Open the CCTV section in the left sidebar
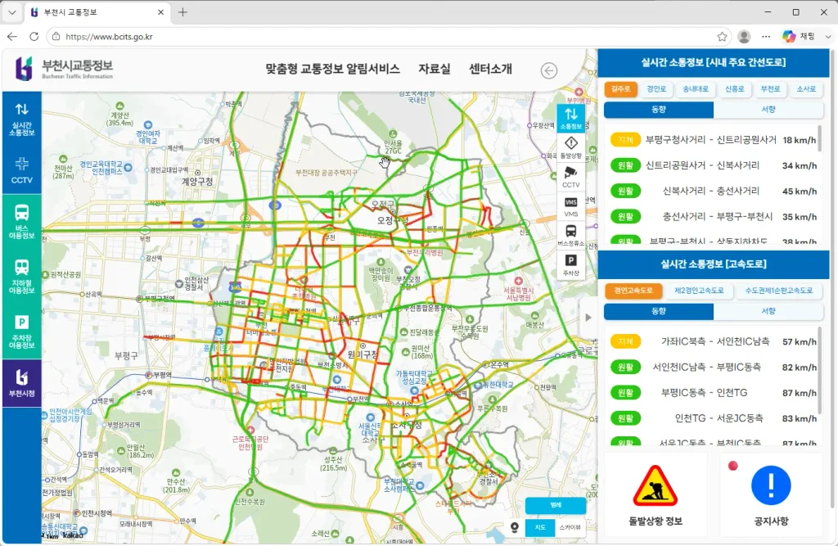The width and height of the screenshot is (838, 546). coord(22,170)
